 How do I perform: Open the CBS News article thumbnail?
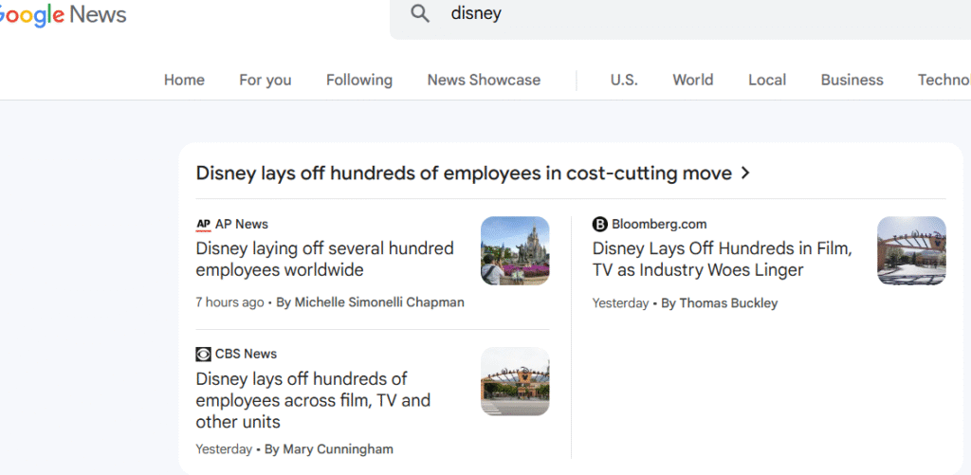(515, 381)
